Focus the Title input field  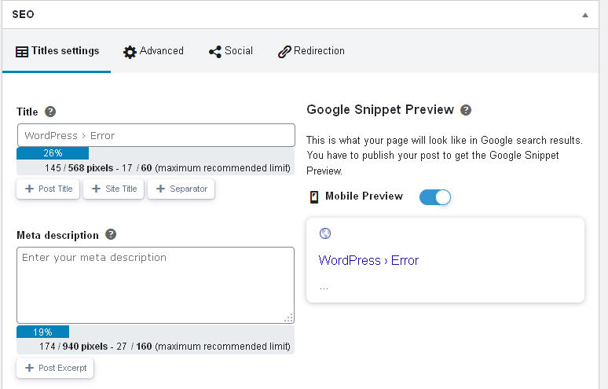click(x=156, y=135)
